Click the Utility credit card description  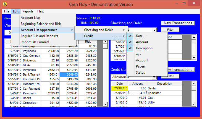164,102
